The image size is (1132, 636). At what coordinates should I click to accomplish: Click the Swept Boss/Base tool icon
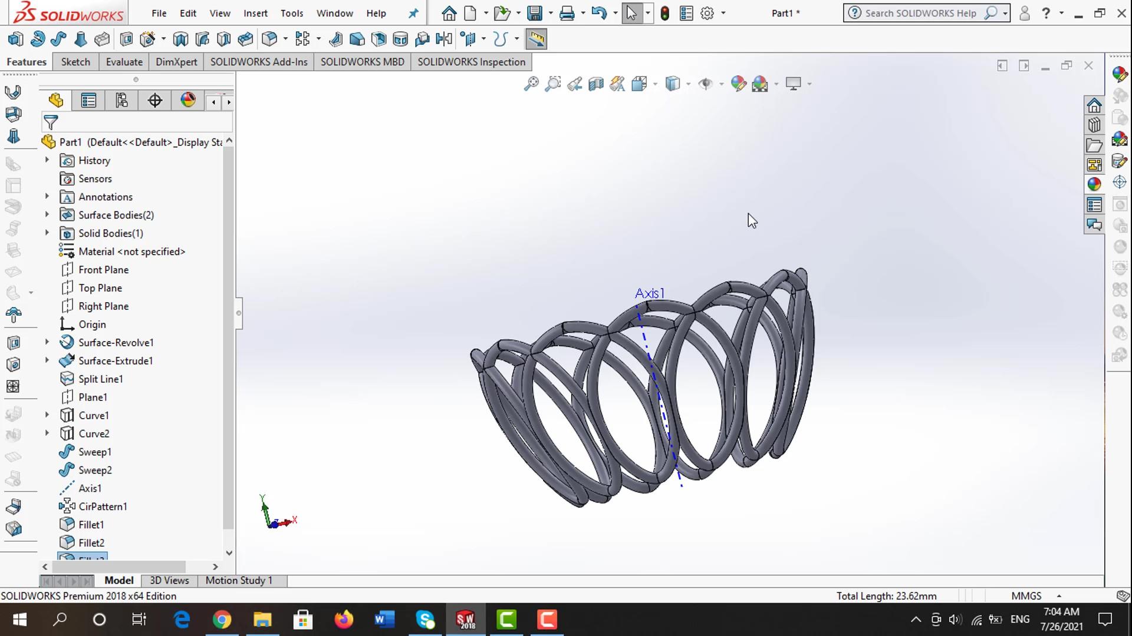tap(58, 39)
